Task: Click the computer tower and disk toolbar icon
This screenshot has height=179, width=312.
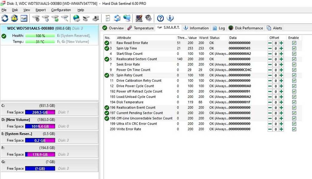Action: (x=96, y=18)
